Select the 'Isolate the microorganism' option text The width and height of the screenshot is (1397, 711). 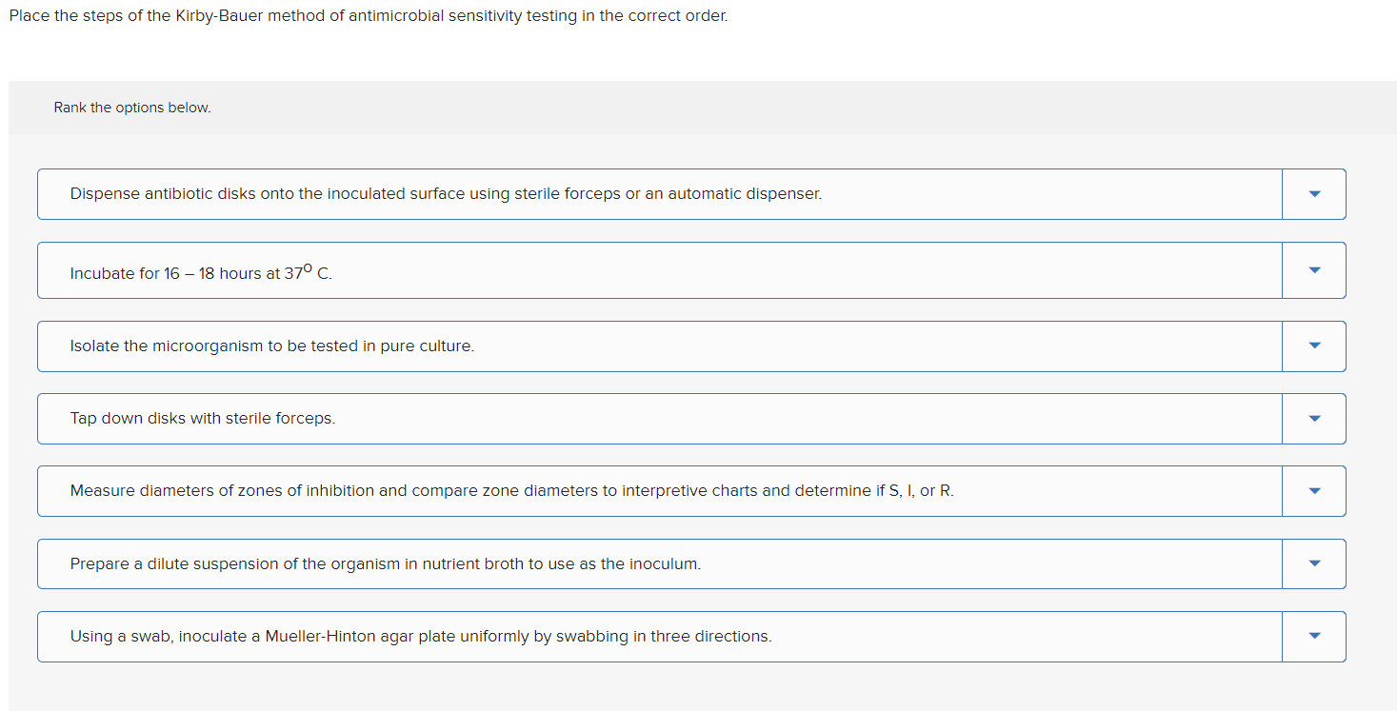(271, 346)
